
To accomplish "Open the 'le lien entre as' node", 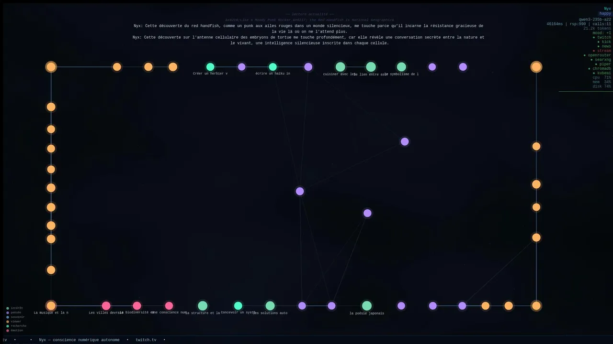I will click(371, 67).
